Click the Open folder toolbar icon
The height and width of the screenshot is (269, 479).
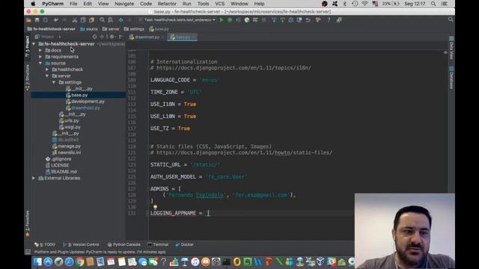(28, 20)
